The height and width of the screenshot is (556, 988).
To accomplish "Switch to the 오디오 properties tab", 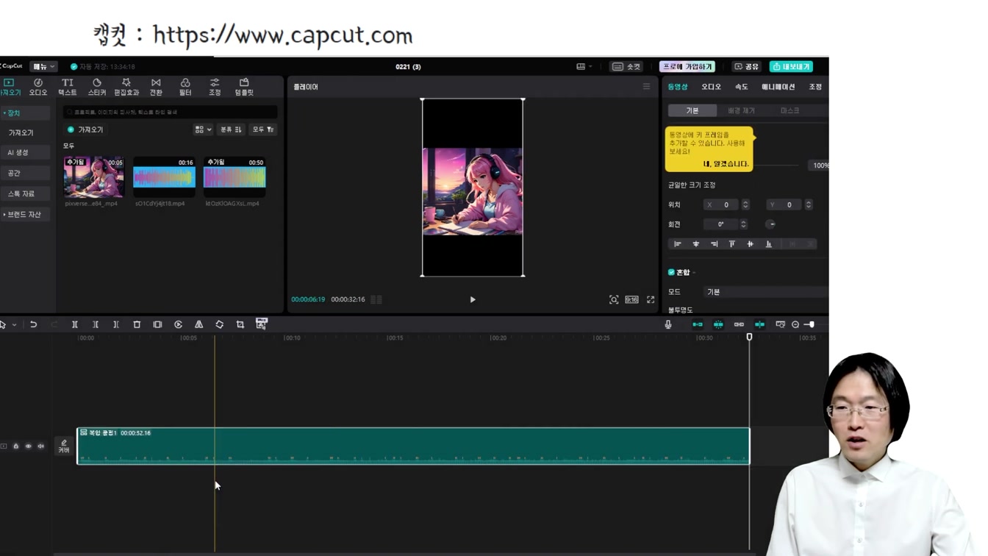I will [711, 87].
